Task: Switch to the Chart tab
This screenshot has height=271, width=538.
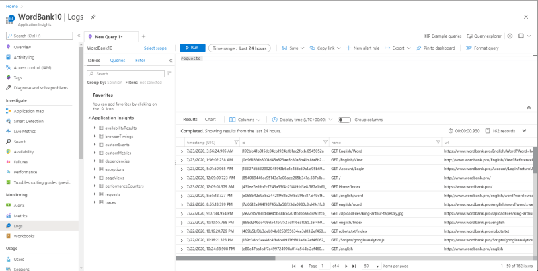Action: pos(210,120)
